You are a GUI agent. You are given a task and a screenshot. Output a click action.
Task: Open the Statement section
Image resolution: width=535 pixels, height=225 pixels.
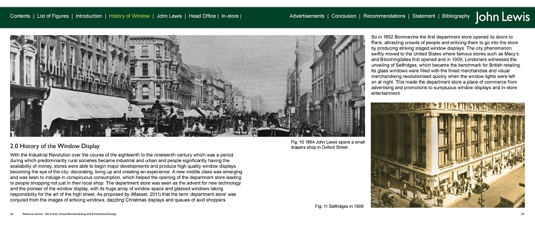point(424,16)
